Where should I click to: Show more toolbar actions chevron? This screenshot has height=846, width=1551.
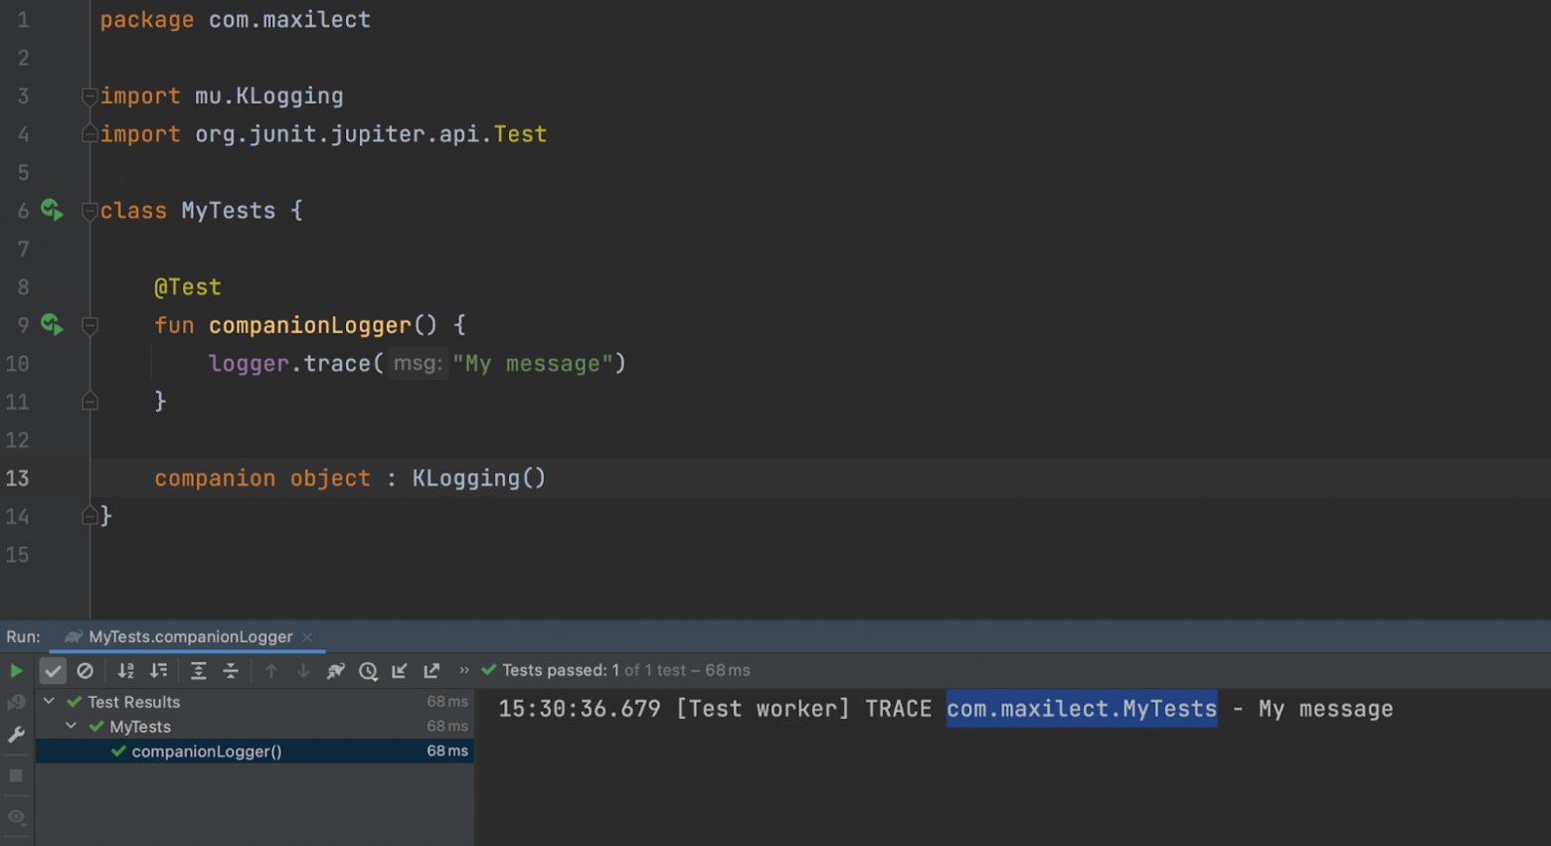pyautogui.click(x=463, y=671)
